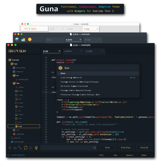Click the Find All button
The image size is (160, 163).
coord(144,148)
